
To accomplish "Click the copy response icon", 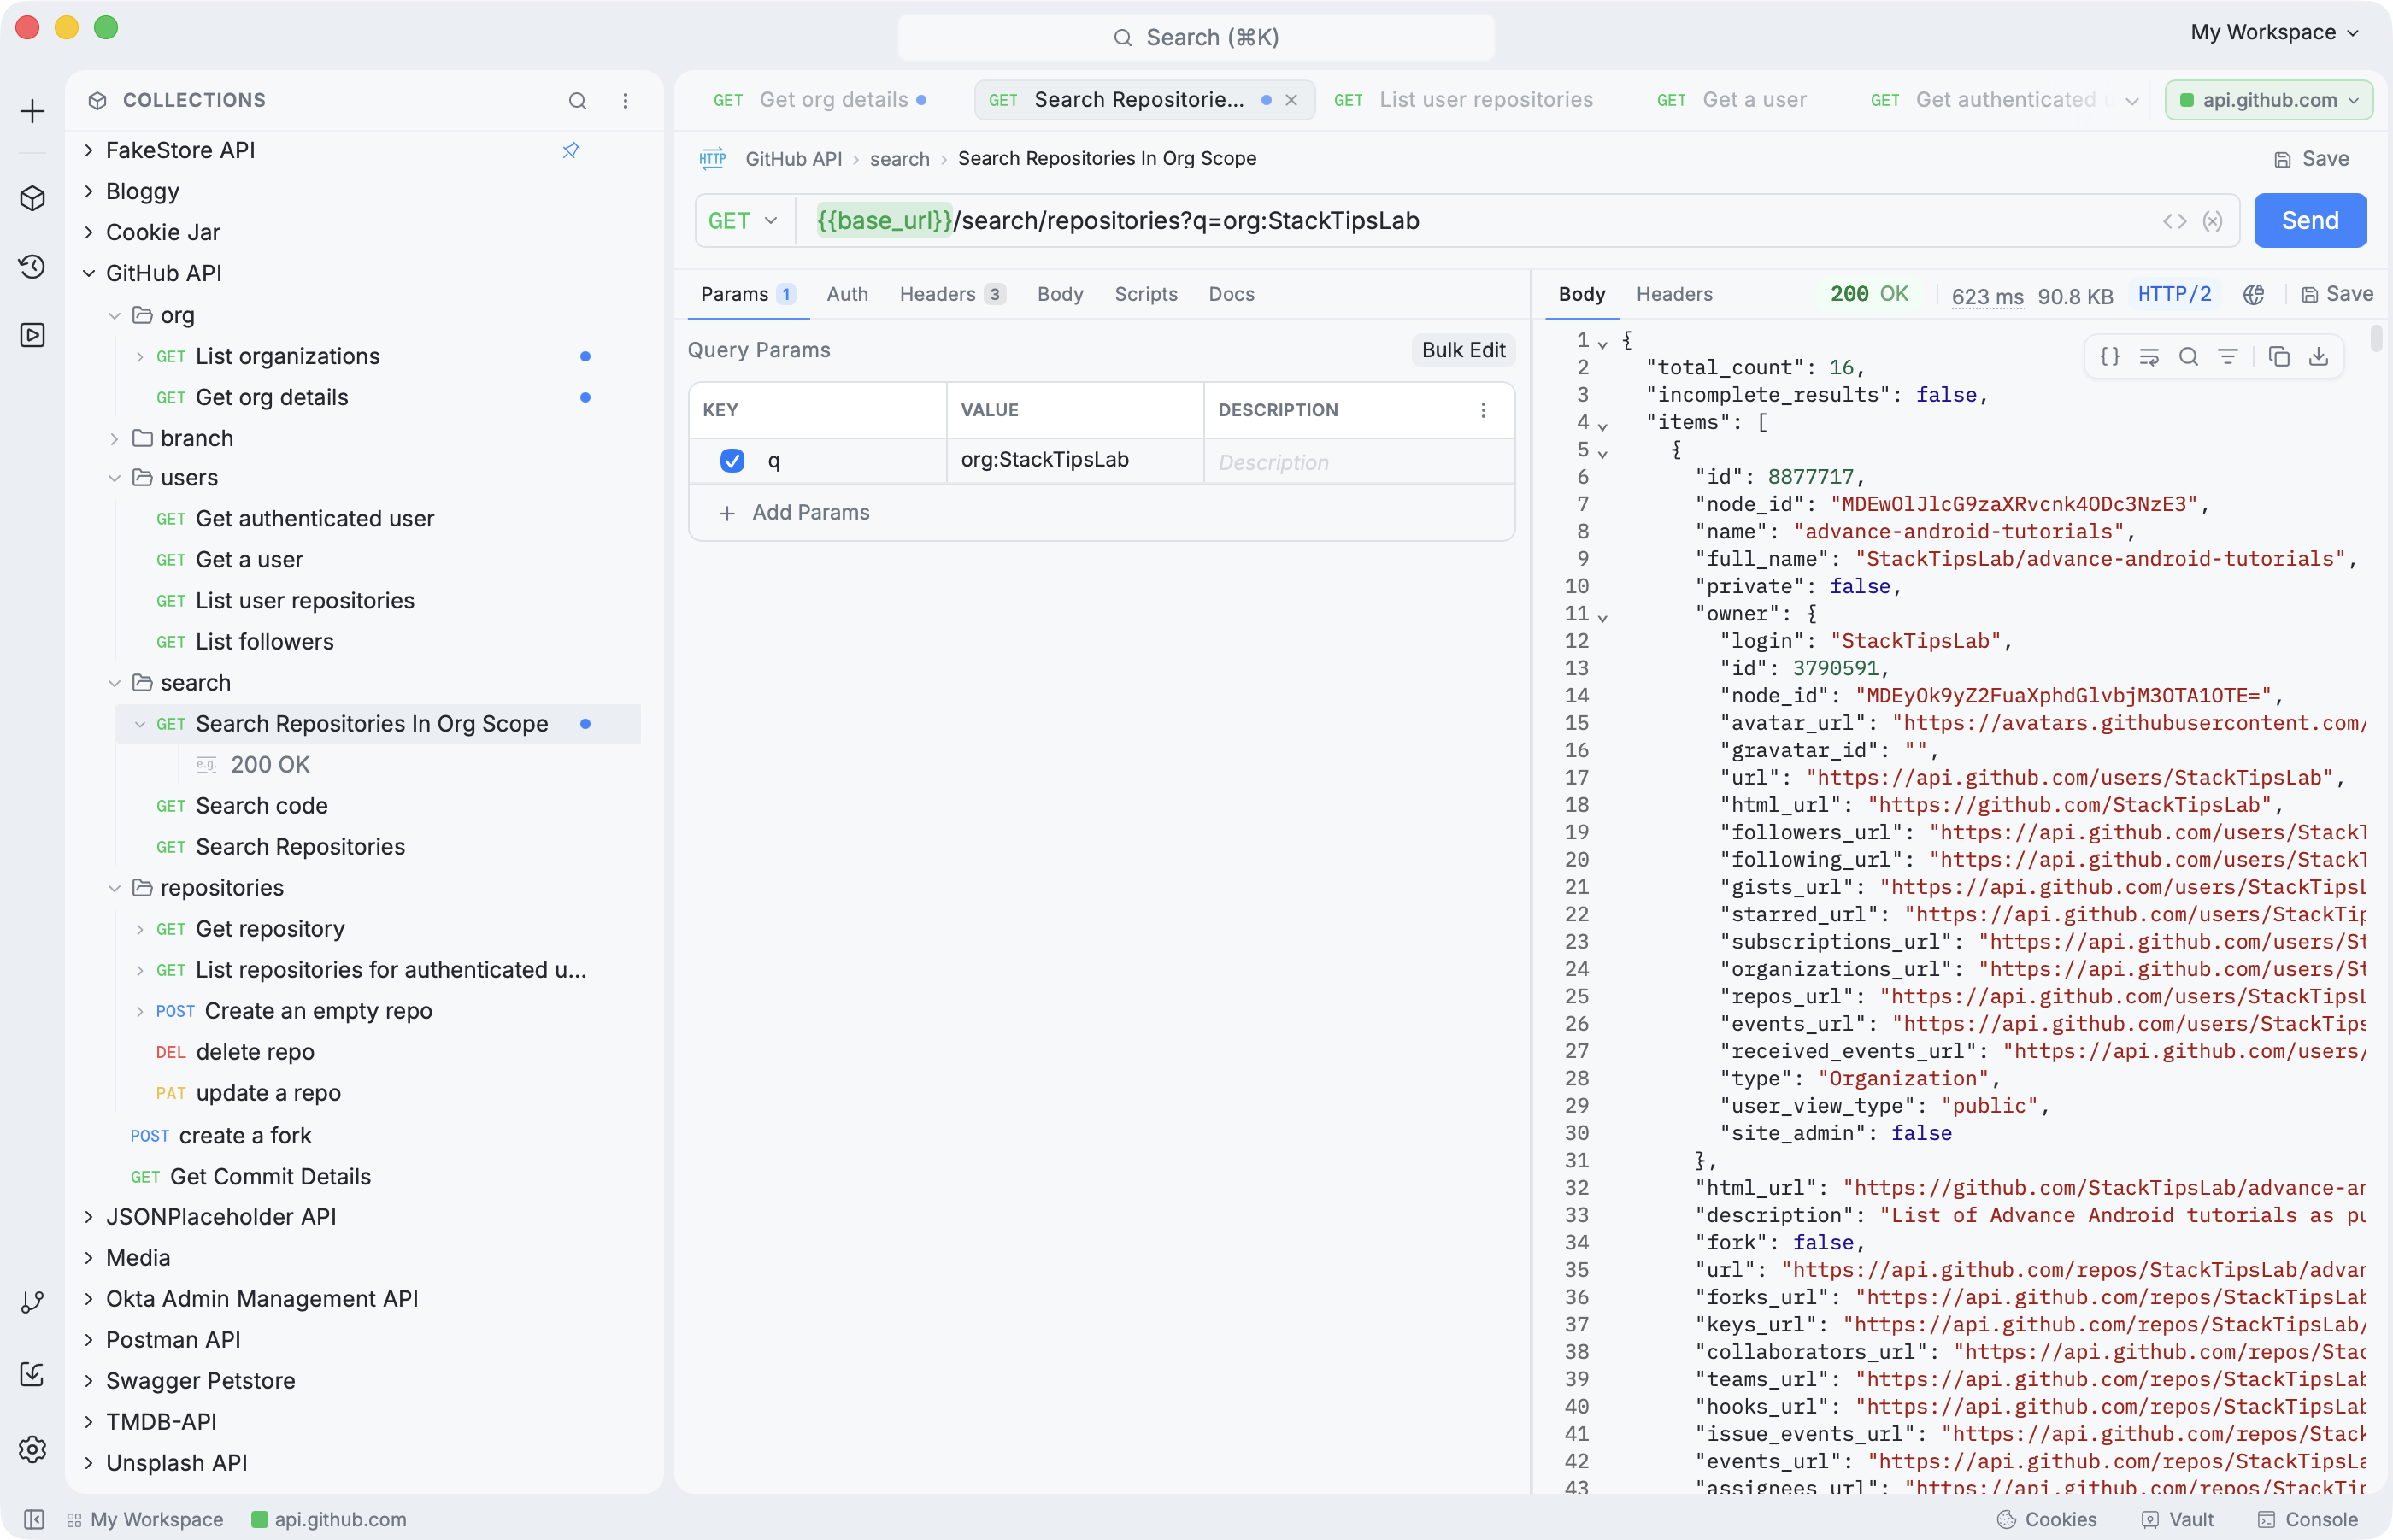I will 2279,357.
